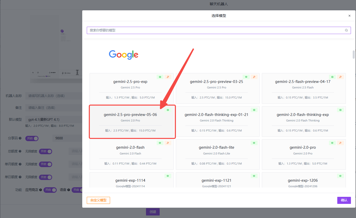The width and height of the screenshot is (356, 218).
Task: Click the 创建 button behind the dialog
Action: click(x=153, y=212)
